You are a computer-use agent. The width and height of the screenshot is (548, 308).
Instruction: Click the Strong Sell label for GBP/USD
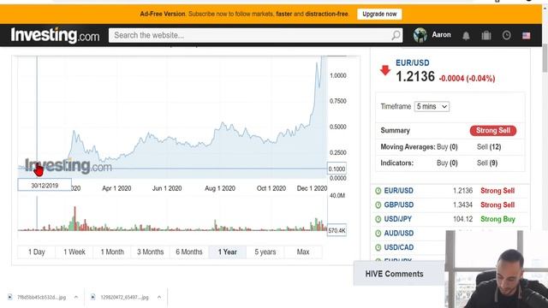(497, 205)
